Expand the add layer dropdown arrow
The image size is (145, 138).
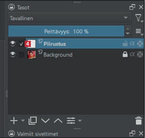pos(23,120)
